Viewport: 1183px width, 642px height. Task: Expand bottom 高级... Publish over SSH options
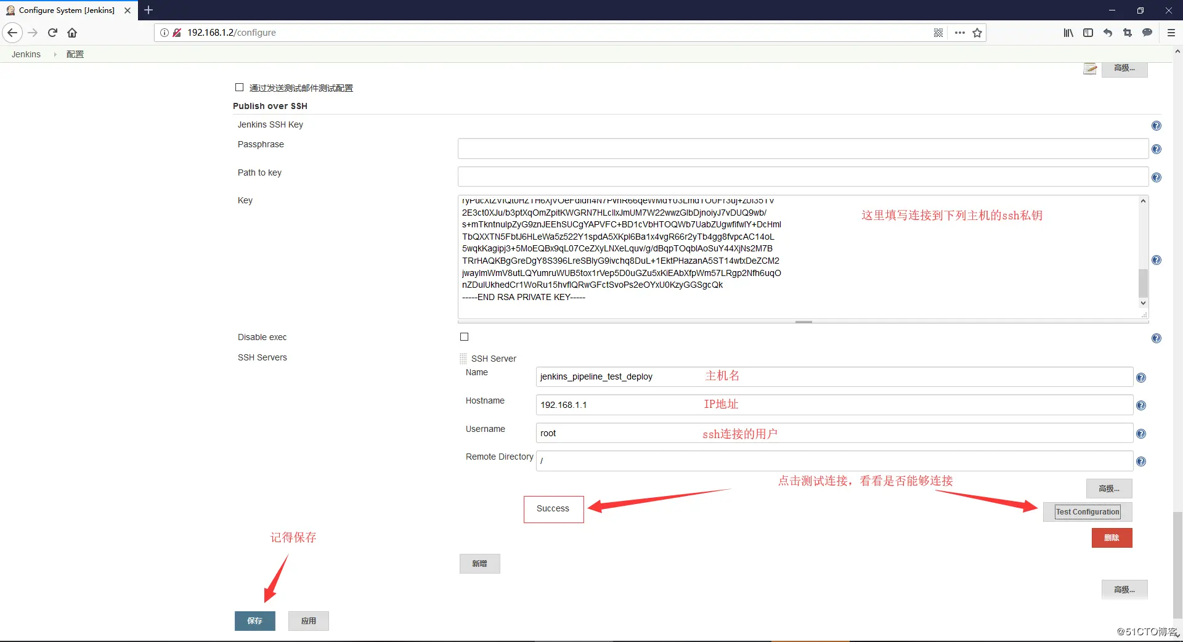click(x=1124, y=590)
